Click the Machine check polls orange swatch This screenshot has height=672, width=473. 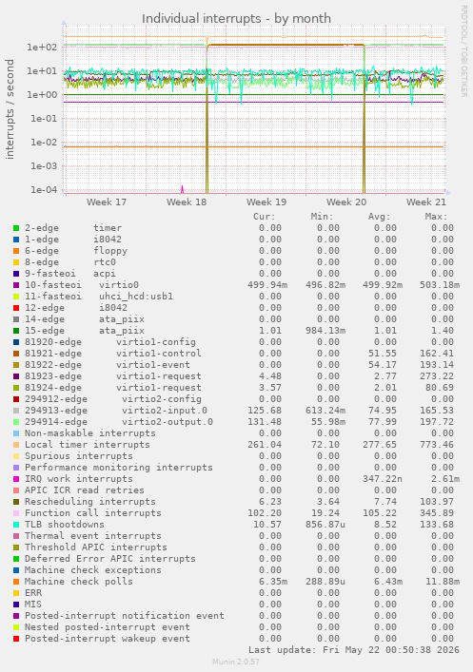tap(16, 582)
